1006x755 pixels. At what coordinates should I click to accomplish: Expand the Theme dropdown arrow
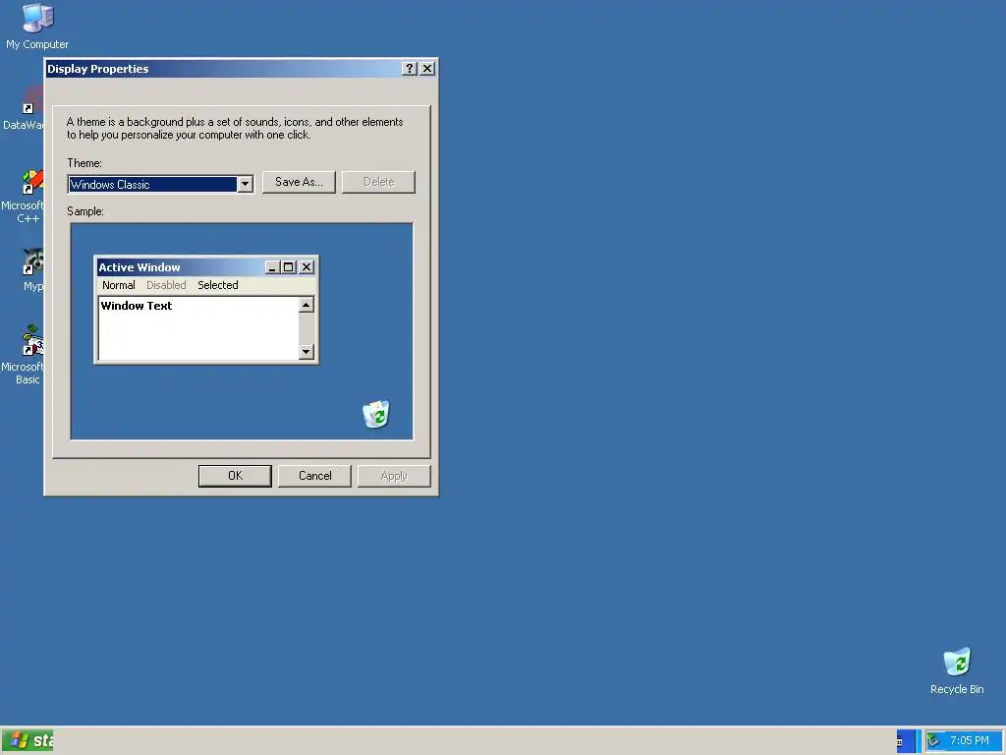coord(245,185)
